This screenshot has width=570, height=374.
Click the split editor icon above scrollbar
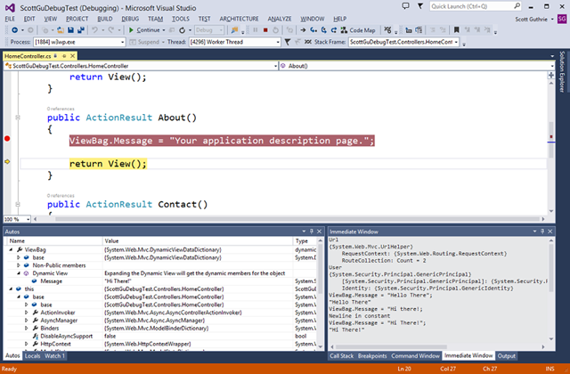point(551,75)
